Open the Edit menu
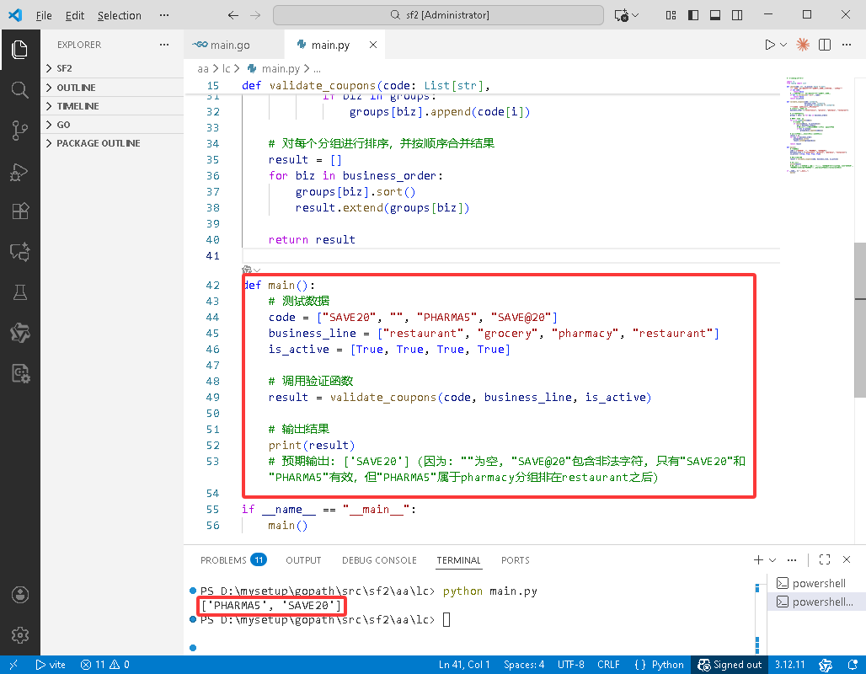This screenshot has width=866, height=674. (x=75, y=15)
